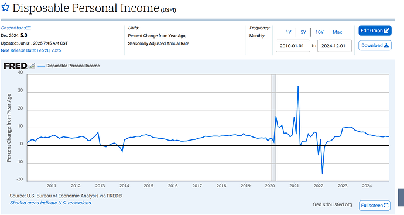Viewport: 404px width, 215px height.
Task: Click the Edit Graph button
Action: [375, 30]
